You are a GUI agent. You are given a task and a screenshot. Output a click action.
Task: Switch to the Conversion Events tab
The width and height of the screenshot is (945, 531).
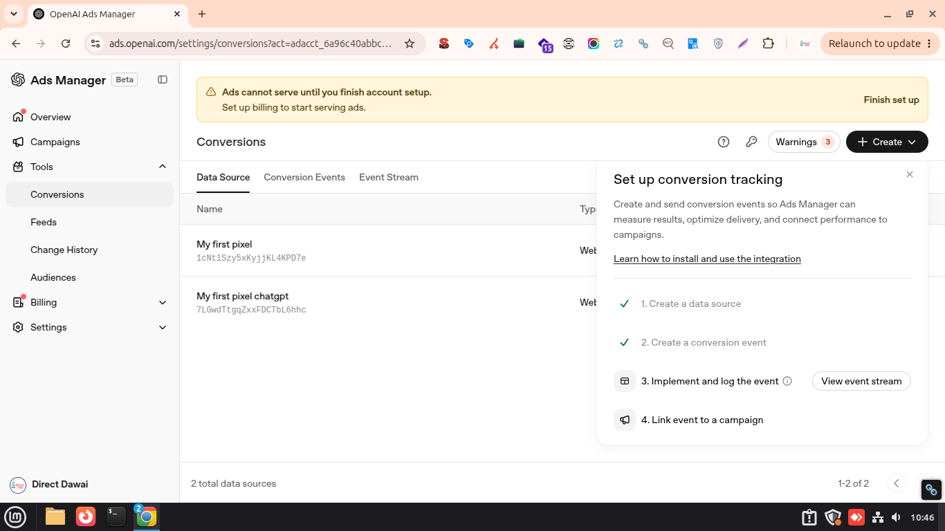click(304, 177)
